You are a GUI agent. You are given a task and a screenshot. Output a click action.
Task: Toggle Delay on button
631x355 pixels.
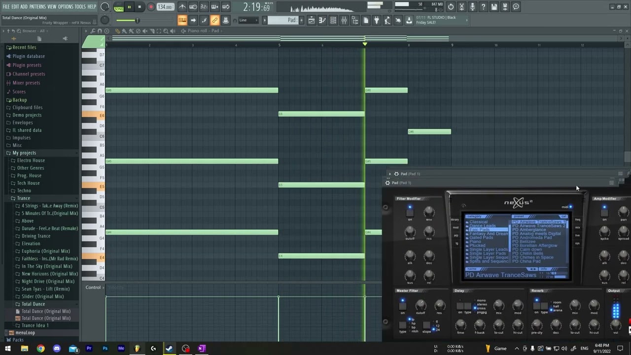tap(460, 306)
